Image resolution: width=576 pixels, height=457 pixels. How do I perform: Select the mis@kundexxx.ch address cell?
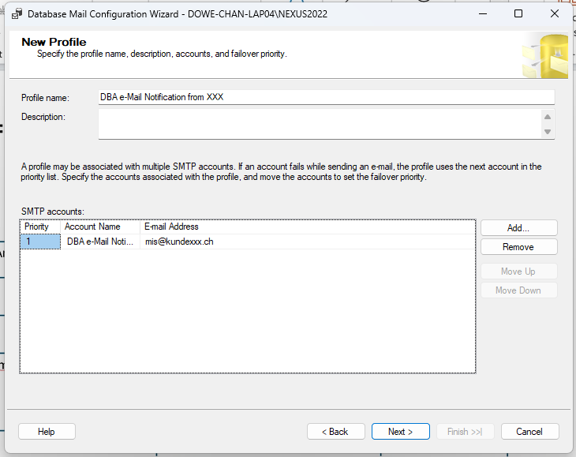[x=308, y=242]
